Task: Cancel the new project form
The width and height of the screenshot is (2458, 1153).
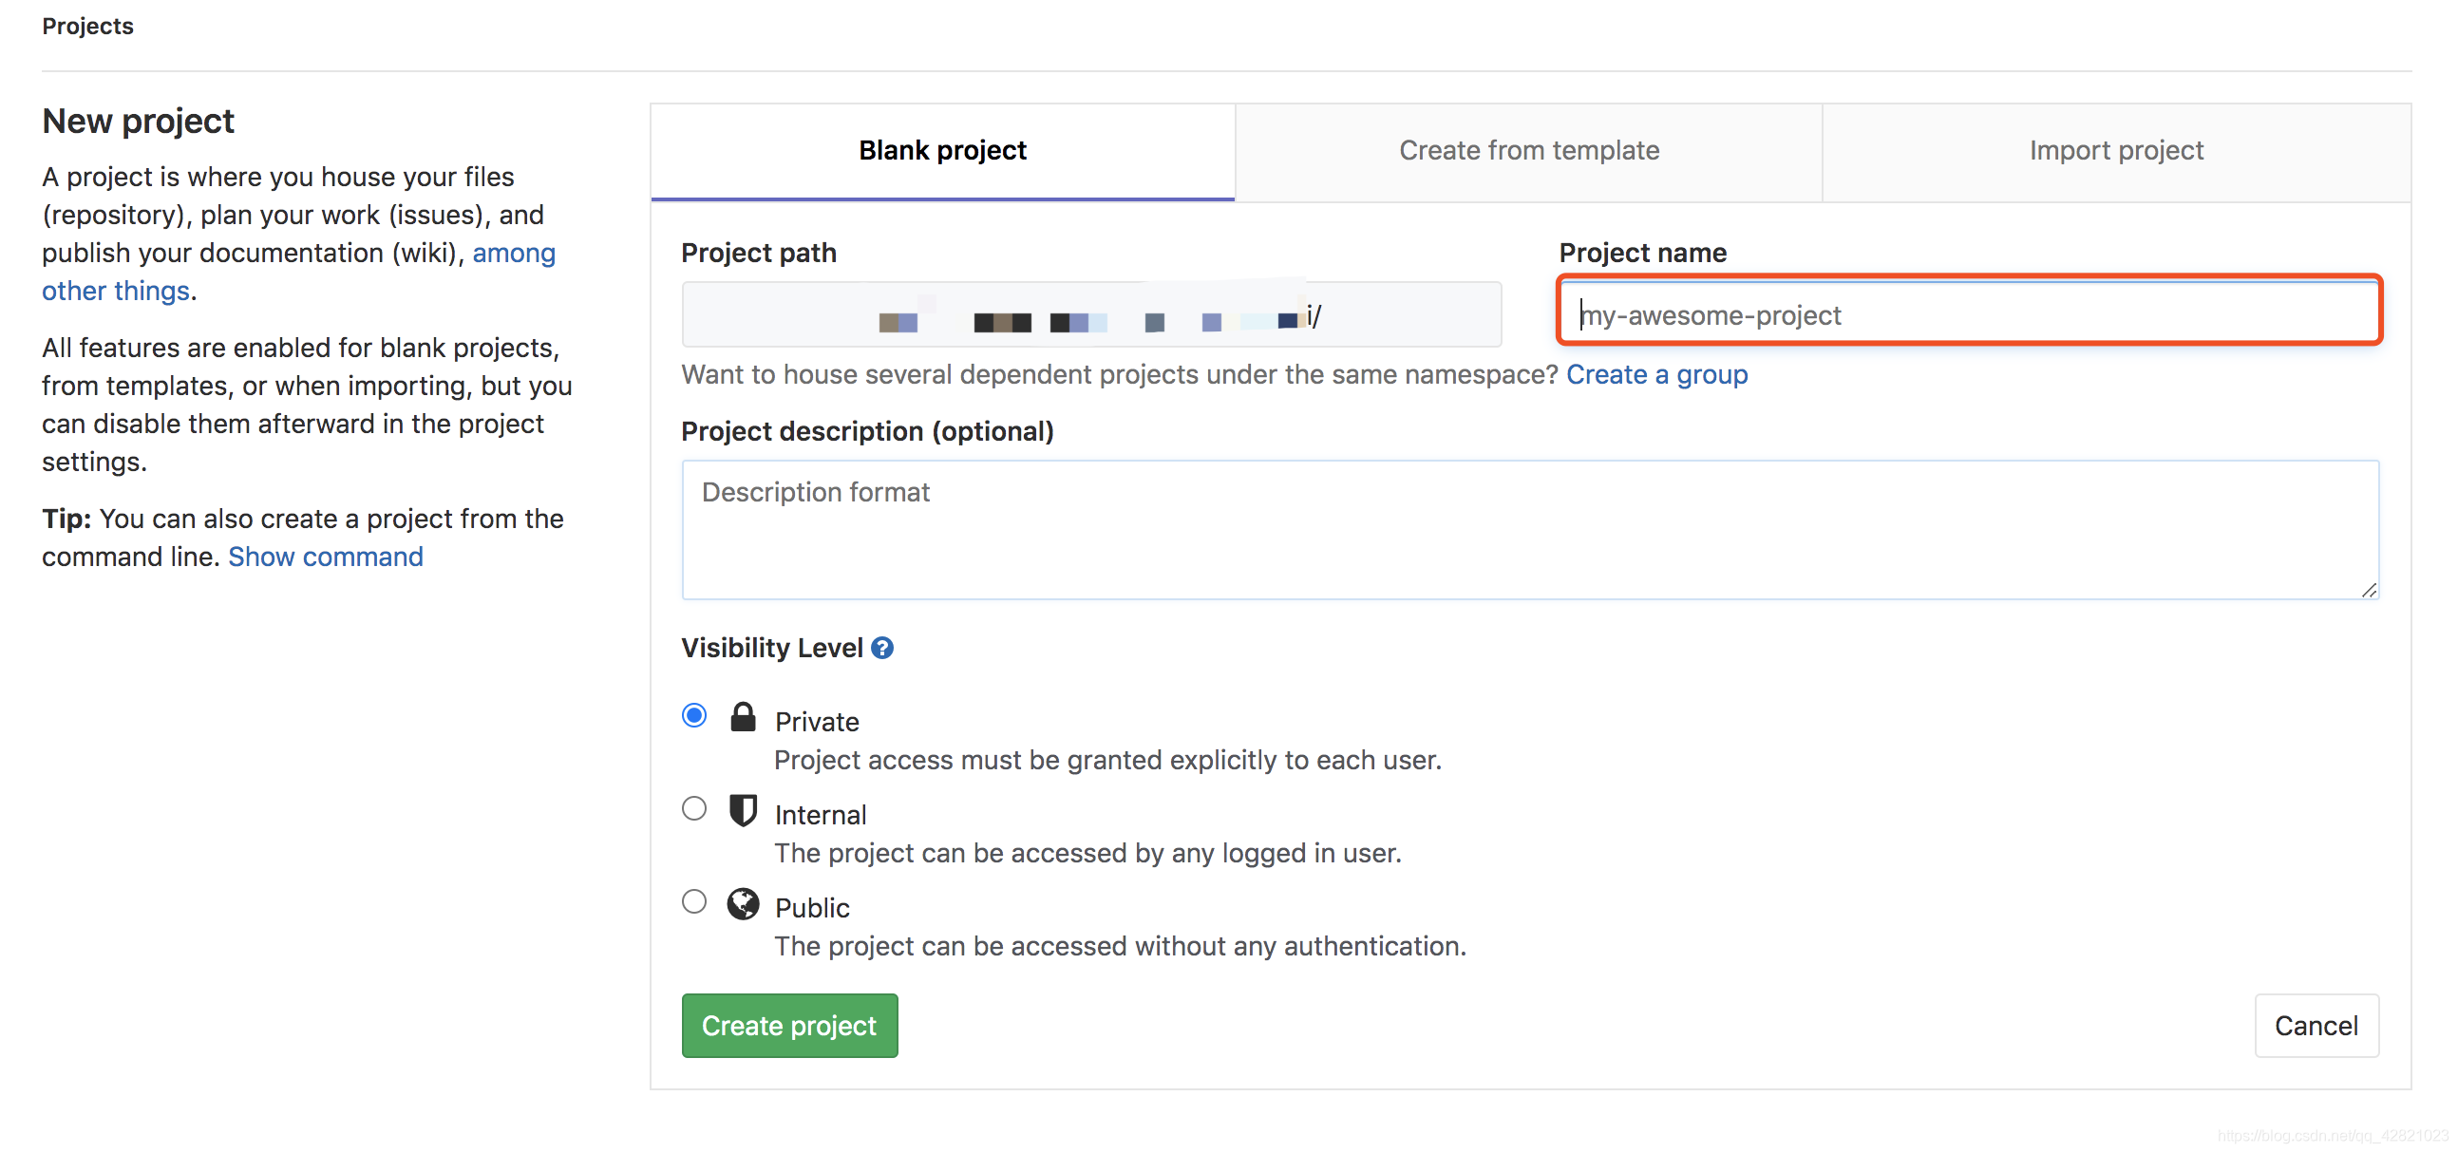Action: [x=2316, y=1025]
